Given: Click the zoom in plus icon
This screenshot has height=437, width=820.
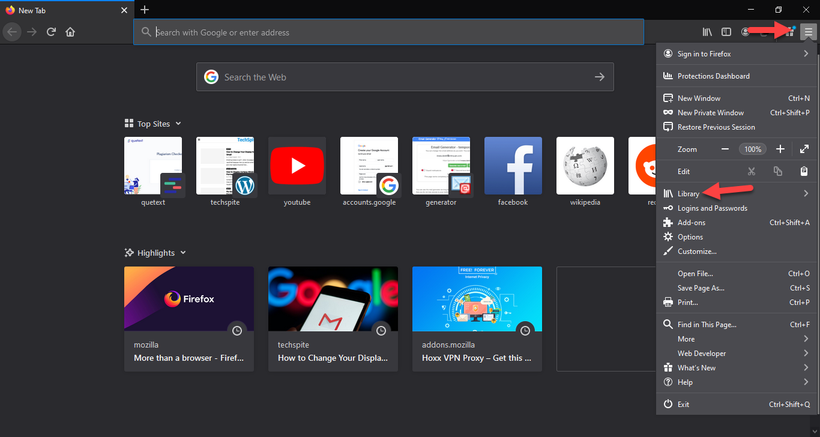Looking at the screenshot, I should click(780, 149).
